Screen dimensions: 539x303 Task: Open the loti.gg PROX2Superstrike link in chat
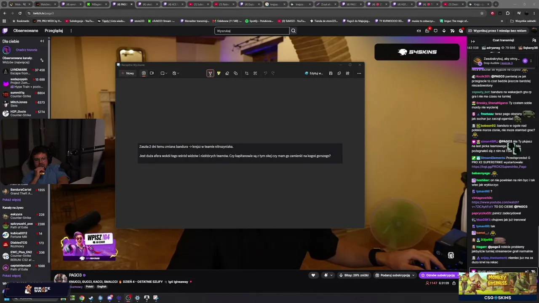click(499, 167)
